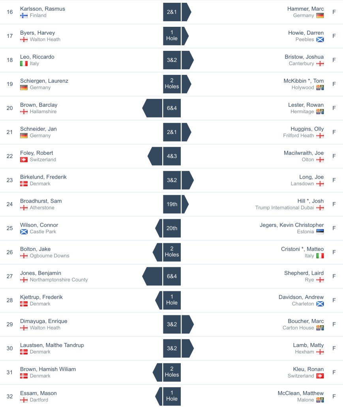This screenshot has width=343, height=408.
Task: Select player Essam, Mason
Action: (38, 393)
